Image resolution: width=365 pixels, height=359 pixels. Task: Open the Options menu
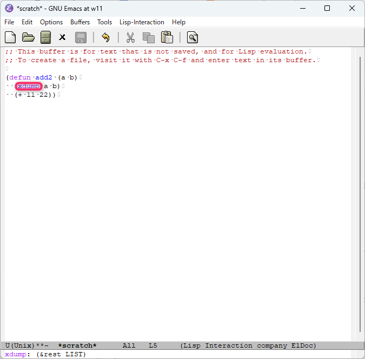click(51, 22)
